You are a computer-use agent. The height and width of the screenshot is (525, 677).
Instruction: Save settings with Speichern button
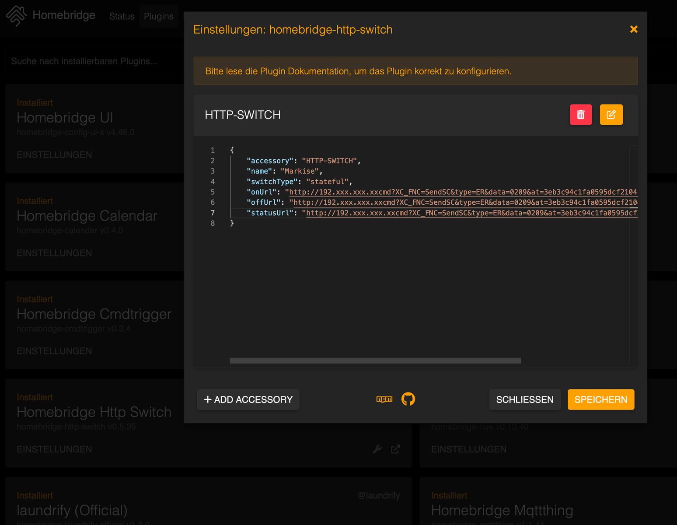tap(600, 399)
